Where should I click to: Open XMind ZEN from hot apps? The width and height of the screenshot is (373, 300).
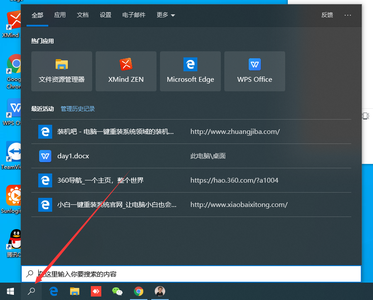(x=126, y=71)
